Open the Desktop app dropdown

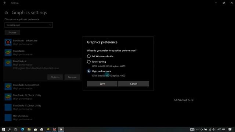pyautogui.click(x=29, y=25)
